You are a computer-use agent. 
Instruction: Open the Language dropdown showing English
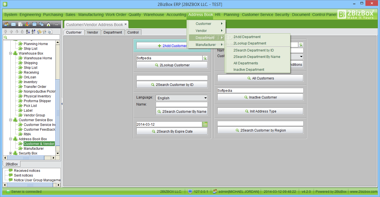point(182,98)
